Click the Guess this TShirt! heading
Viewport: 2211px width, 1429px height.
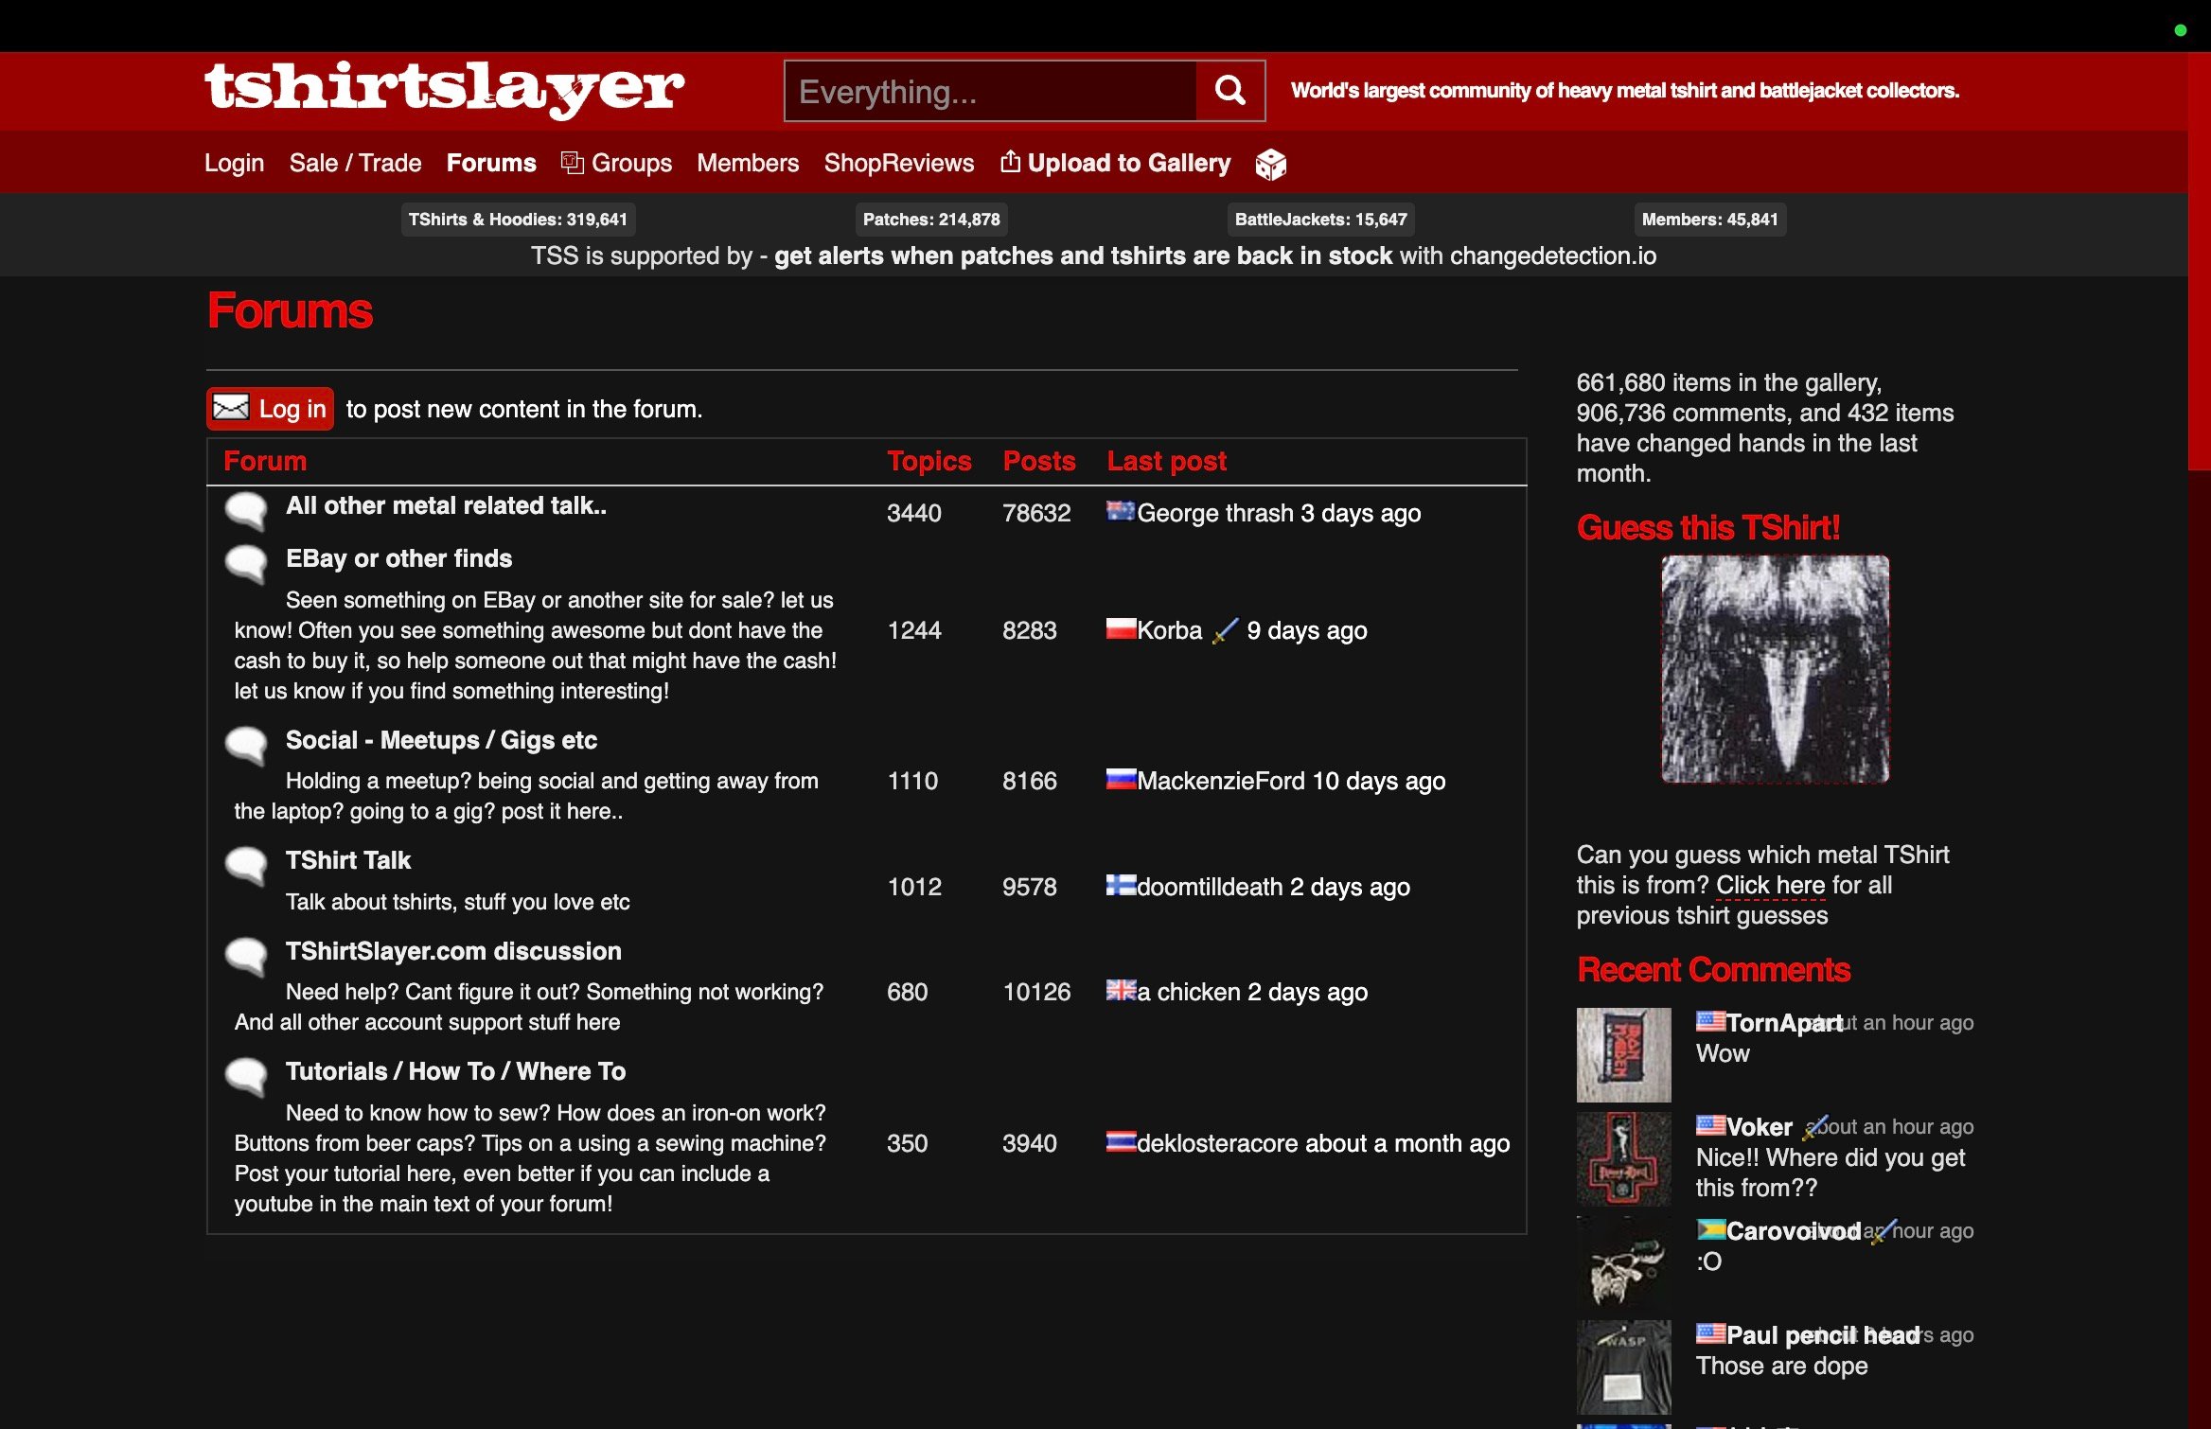1708,528
